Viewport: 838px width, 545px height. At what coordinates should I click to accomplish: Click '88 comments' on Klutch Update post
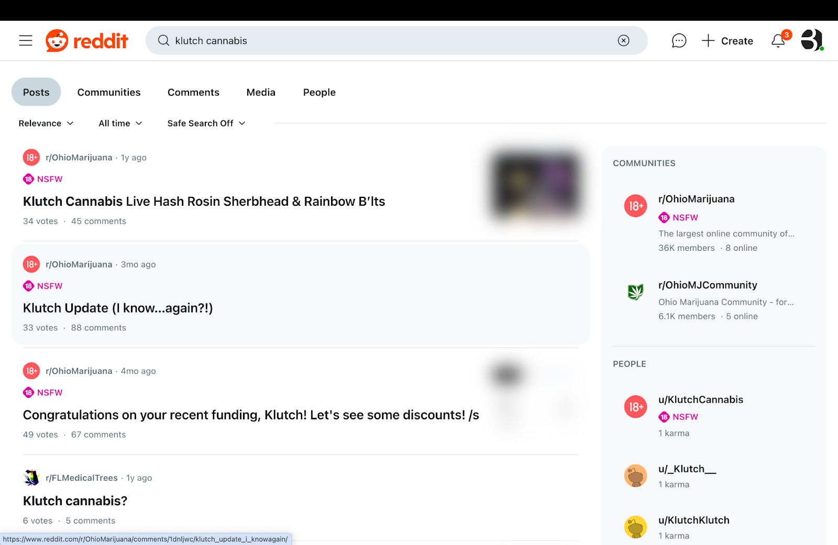[x=98, y=328]
